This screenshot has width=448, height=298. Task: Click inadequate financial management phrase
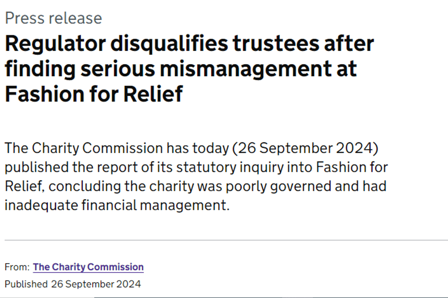pos(116,206)
